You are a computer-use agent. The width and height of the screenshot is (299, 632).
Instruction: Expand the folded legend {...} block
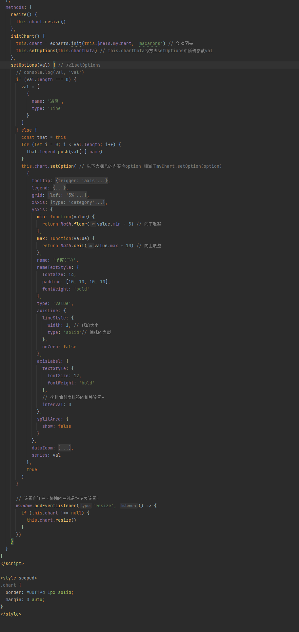click(59, 188)
